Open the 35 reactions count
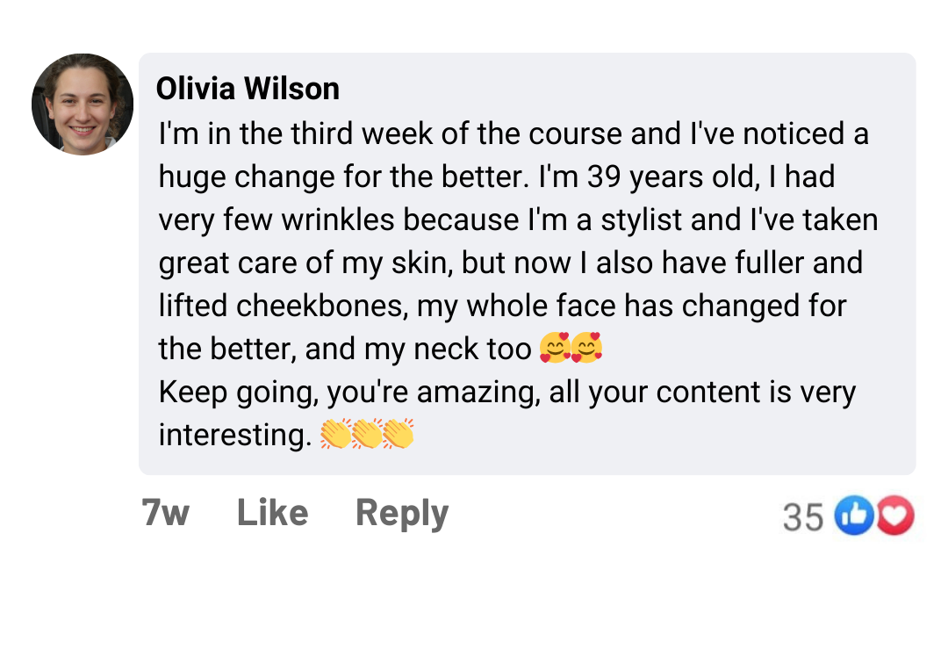This screenshot has height=656, width=948. tap(802, 517)
